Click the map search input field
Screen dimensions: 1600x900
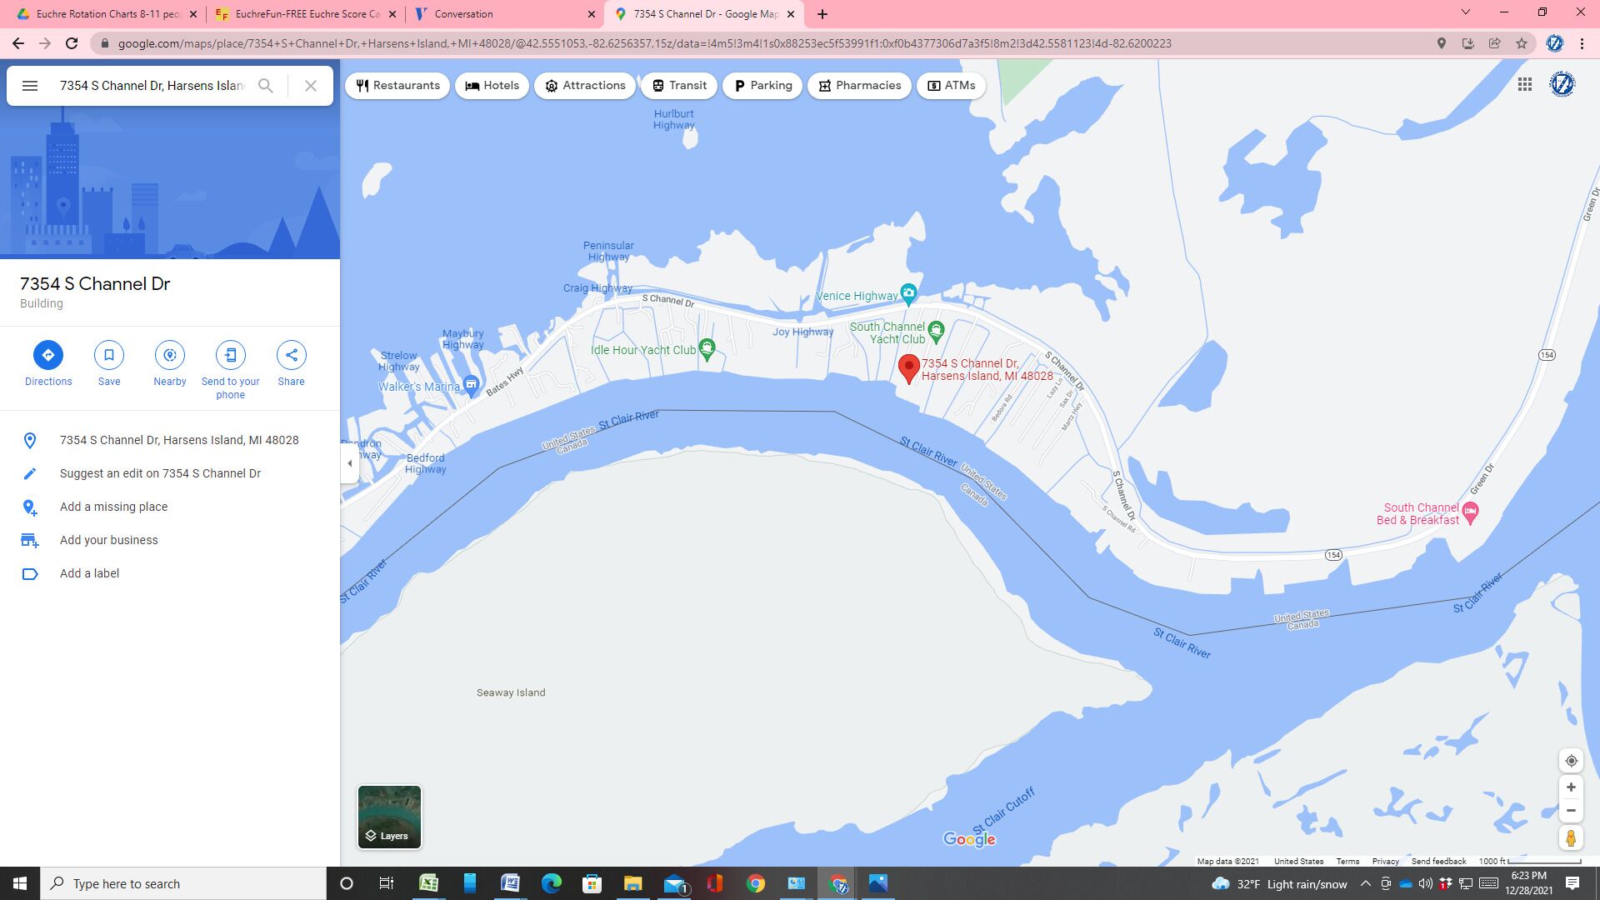click(152, 86)
